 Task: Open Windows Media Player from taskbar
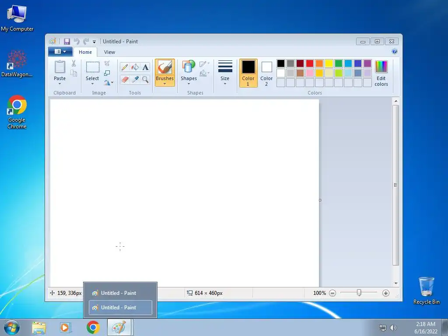(x=66, y=328)
